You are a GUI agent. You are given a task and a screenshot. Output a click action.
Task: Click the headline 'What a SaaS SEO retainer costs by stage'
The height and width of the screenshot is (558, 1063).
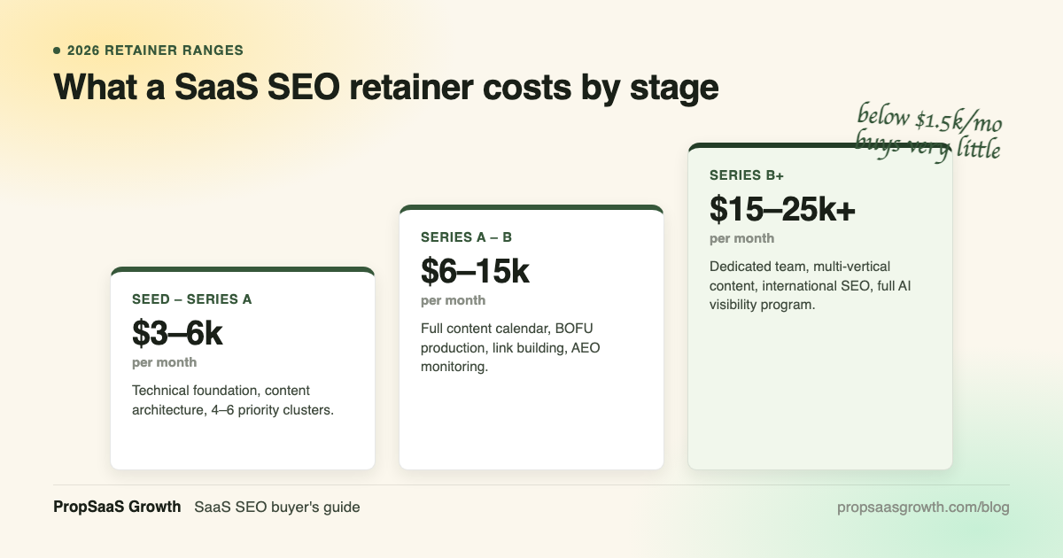click(x=385, y=88)
